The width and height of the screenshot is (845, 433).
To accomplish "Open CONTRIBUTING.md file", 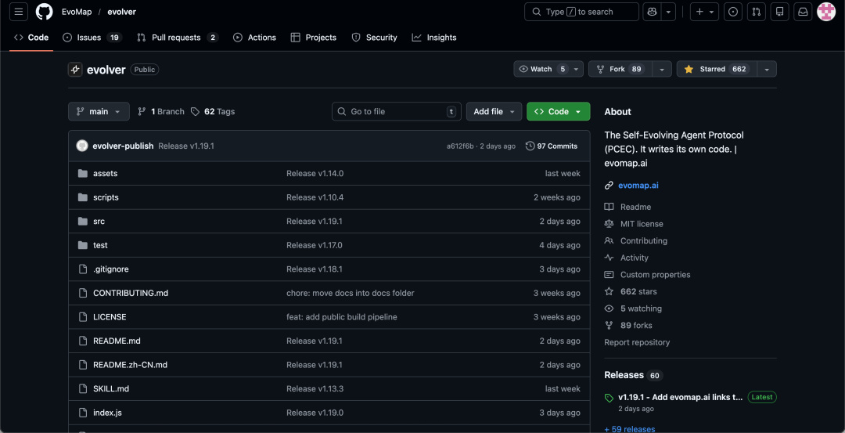I will 131,293.
